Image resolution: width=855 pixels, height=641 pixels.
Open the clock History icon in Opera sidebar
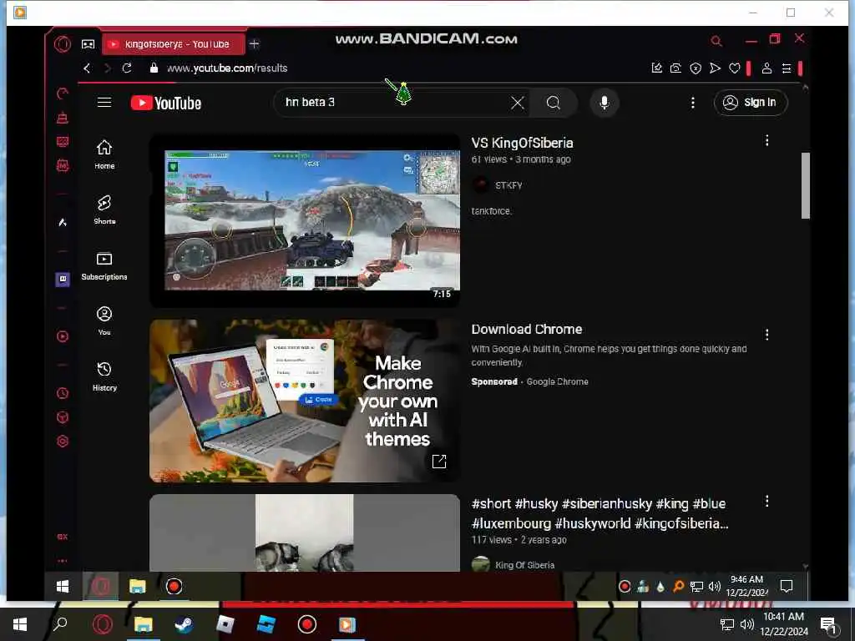click(63, 394)
